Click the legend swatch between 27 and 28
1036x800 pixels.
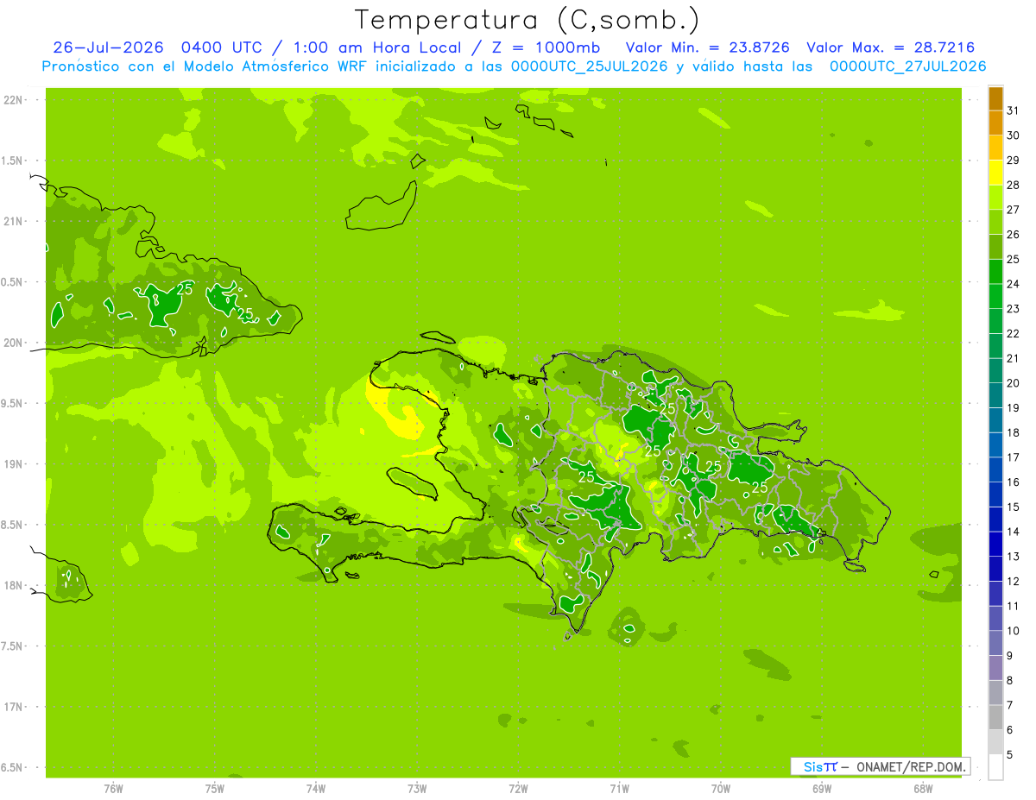pos(995,198)
